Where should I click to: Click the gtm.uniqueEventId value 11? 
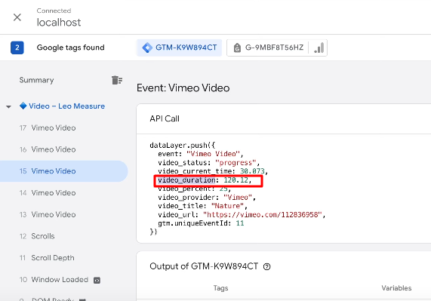[x=240, y=223]
